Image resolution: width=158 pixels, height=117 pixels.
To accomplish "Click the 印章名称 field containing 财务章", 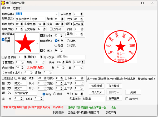I will (94, 99).
